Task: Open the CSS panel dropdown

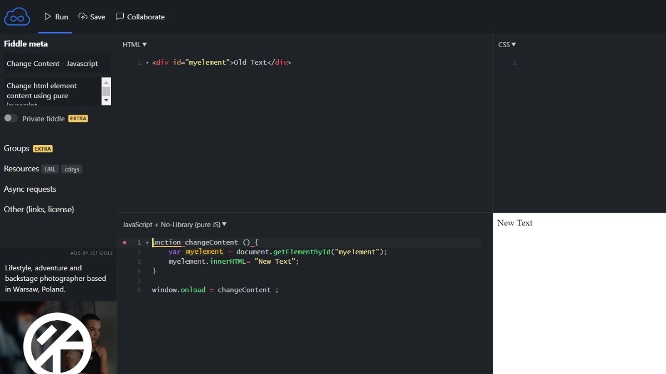Action: [507, 45]
